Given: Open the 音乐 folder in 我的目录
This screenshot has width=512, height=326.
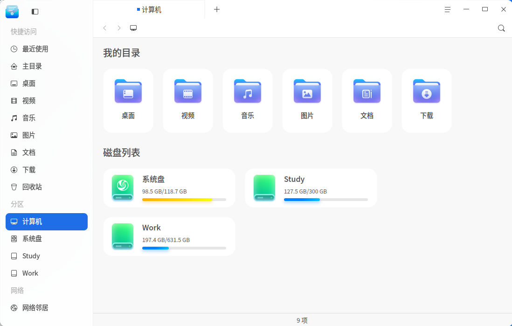Looking at the screenshot, I should click(x=248, y=101).
